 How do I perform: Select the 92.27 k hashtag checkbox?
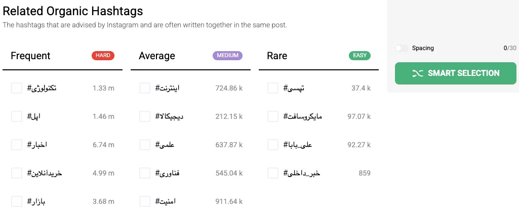273,145
